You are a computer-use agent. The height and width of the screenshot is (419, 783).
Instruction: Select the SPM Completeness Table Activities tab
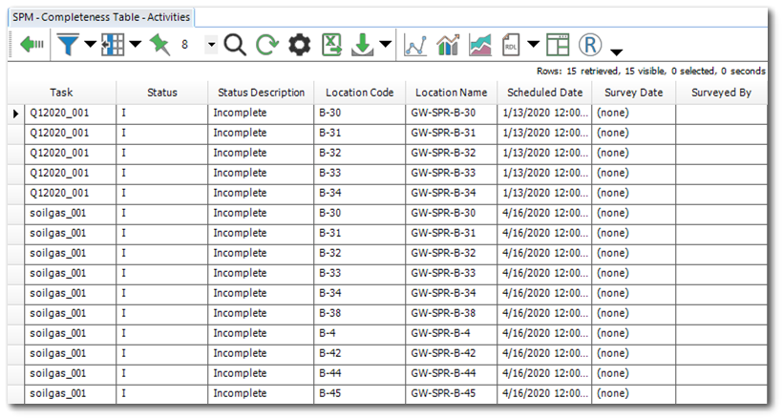tap(100, 17)
